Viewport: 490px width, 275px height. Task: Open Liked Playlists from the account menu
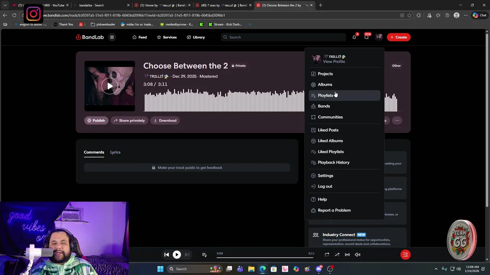344,152
